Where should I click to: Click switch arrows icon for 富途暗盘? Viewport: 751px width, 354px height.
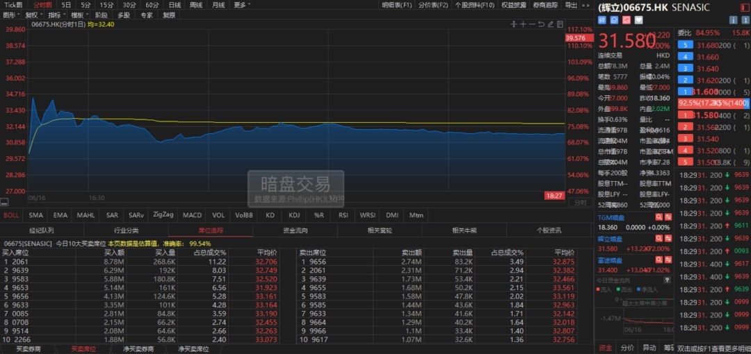click(x=668, y=260)
